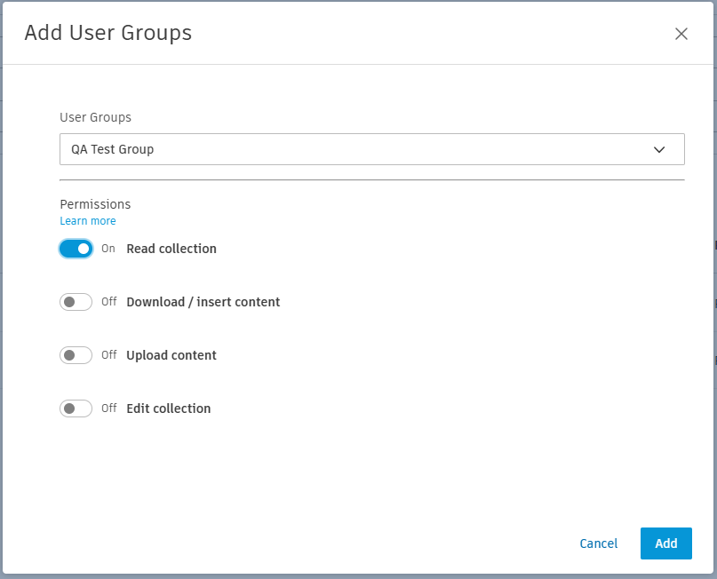The width and height of the screenshot is (717, 579).
Task: Click the Read collection label text
Action: [171, 249]
